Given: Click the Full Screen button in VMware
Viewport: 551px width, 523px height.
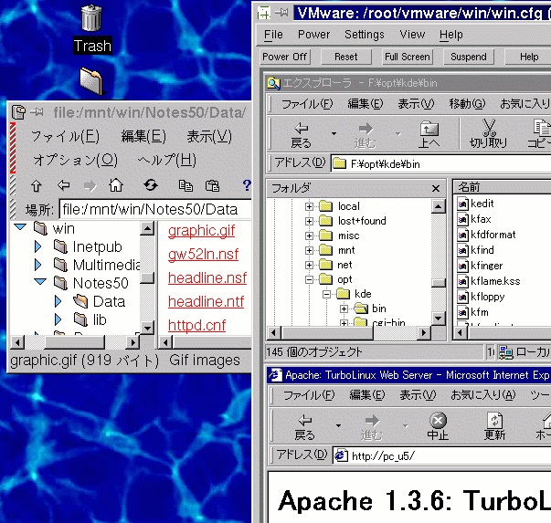Looking at the screenshot, I should coord(408,57).
